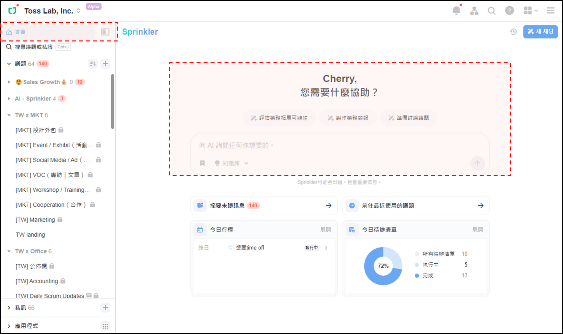Expand the 私訊 section
The image size is (563, 334).
(9, 308)
